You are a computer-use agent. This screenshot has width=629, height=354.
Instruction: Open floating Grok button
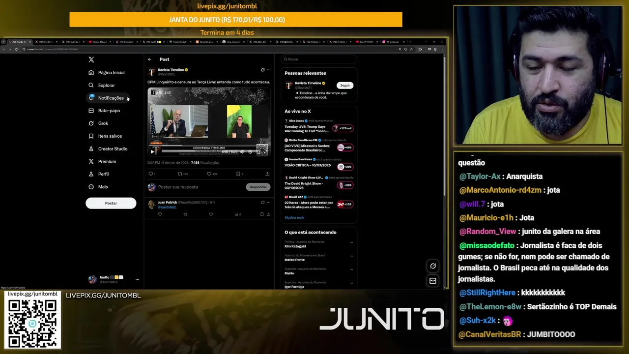433,266
